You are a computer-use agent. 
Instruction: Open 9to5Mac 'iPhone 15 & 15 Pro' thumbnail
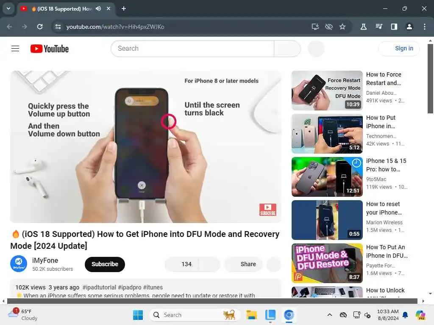pos(327,177)
